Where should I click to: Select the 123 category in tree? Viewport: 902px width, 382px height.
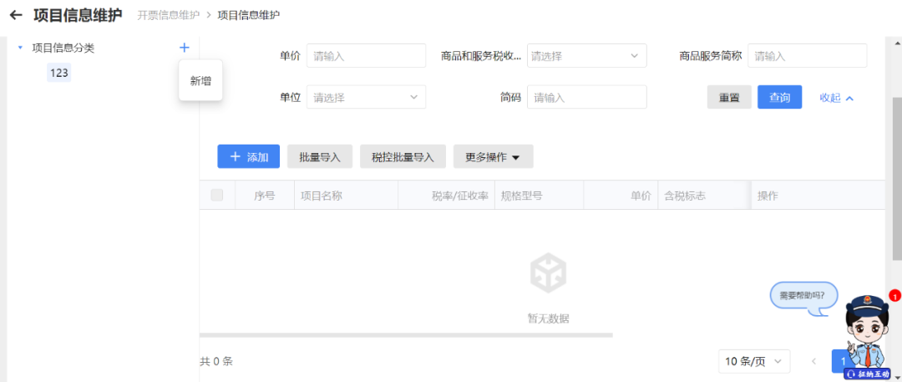point(58,73)
